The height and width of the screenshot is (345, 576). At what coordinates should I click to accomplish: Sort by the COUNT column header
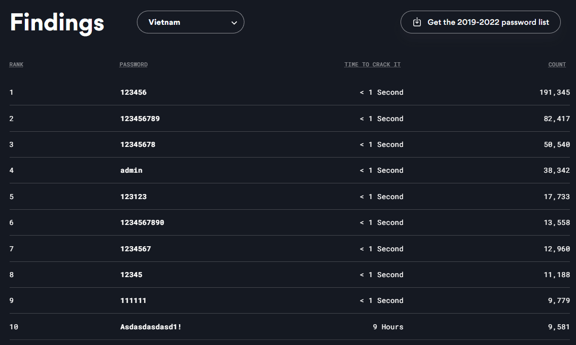(x=557, y=64)
